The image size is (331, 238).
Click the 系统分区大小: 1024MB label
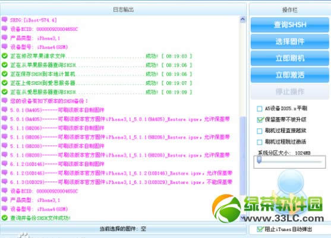click(284, 153)
